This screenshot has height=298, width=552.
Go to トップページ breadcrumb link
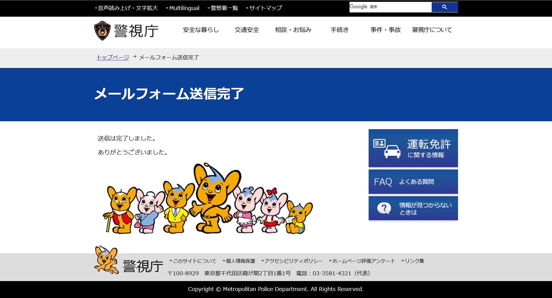pyautogui.click(x=113, y=57)
